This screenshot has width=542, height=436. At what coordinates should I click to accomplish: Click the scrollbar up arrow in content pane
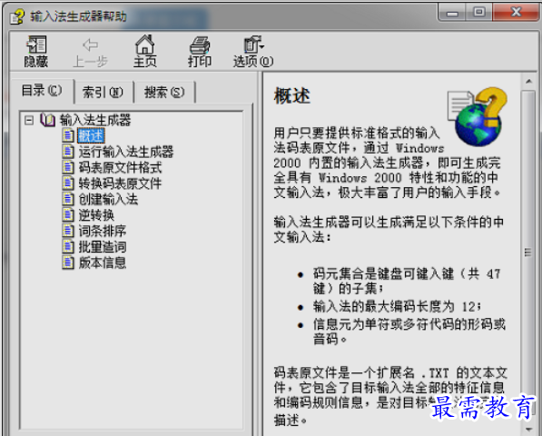point(528,82)
